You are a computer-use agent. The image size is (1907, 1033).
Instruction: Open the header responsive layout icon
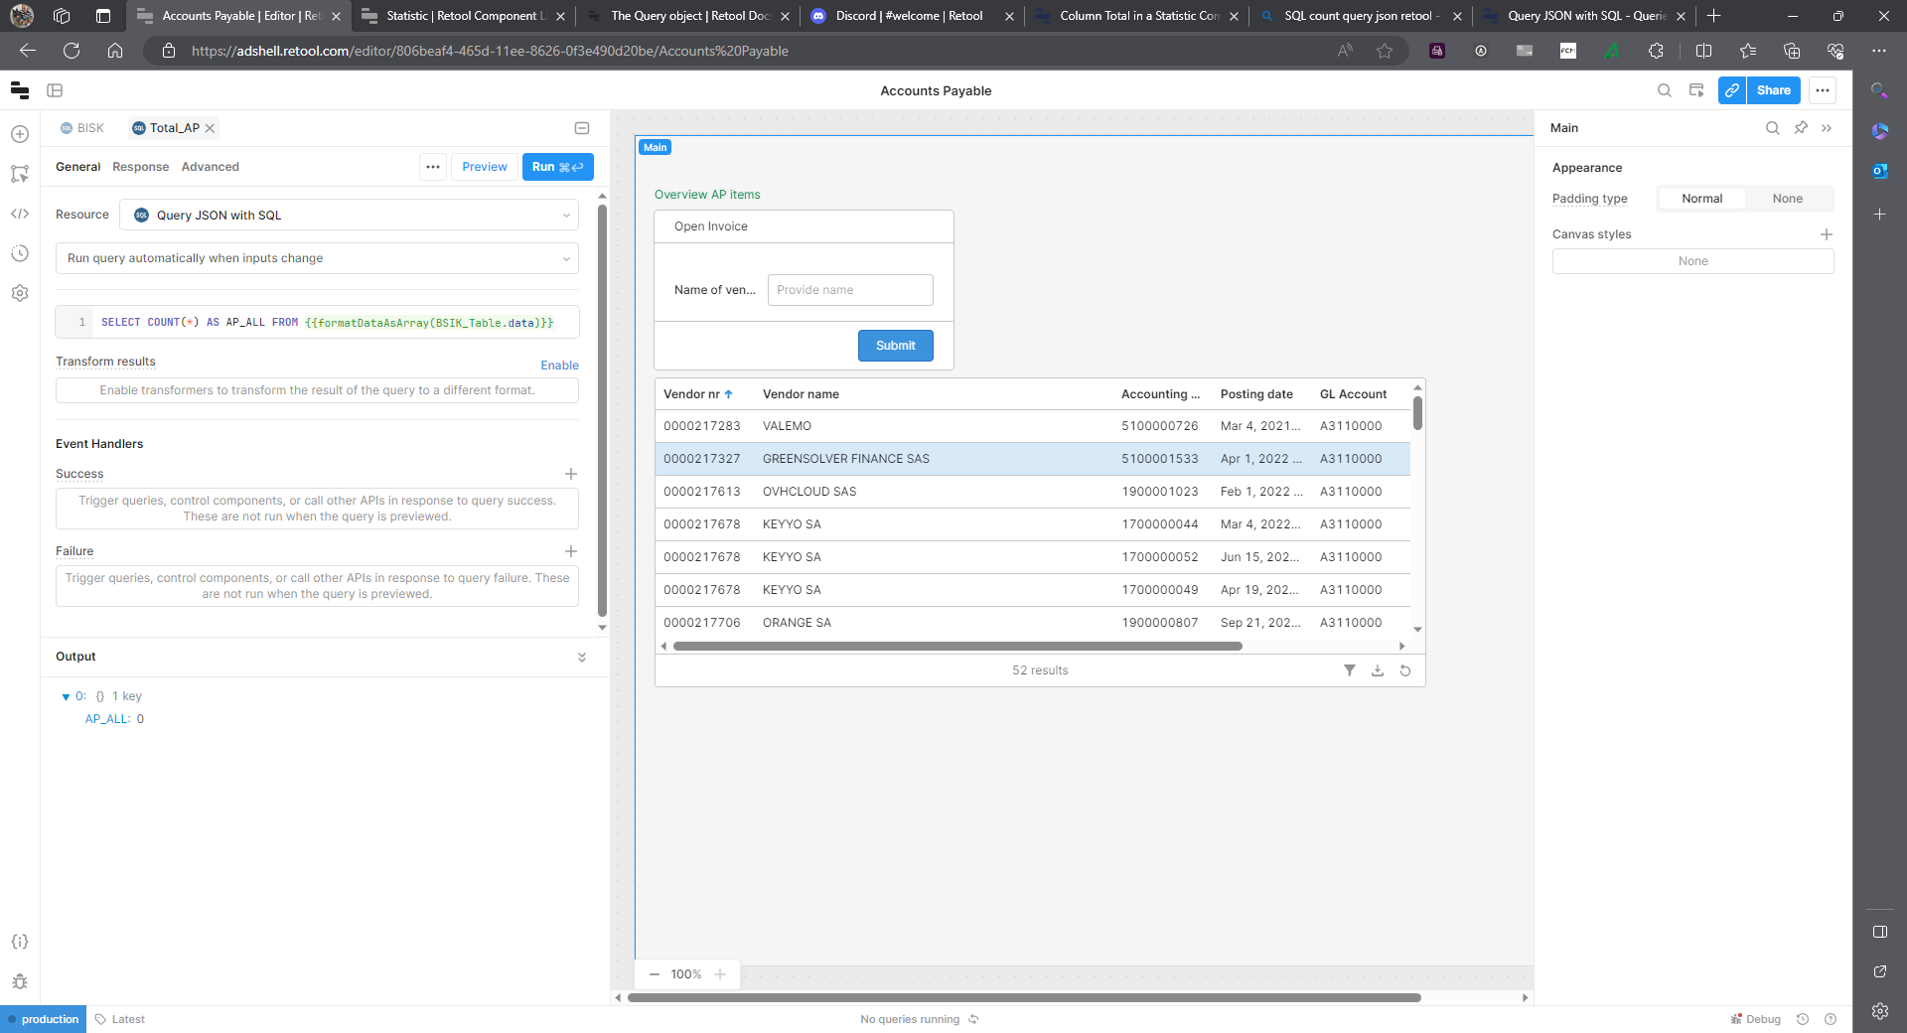coord(1696,90)
